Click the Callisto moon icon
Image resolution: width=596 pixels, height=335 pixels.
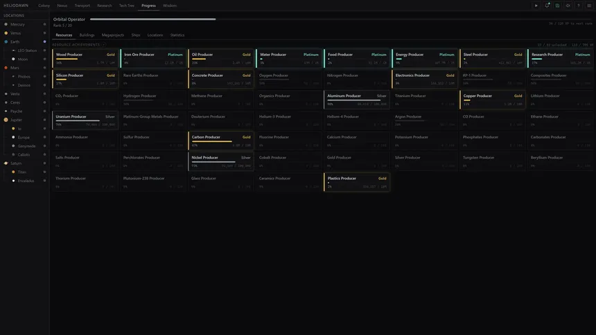click(13, 155)
